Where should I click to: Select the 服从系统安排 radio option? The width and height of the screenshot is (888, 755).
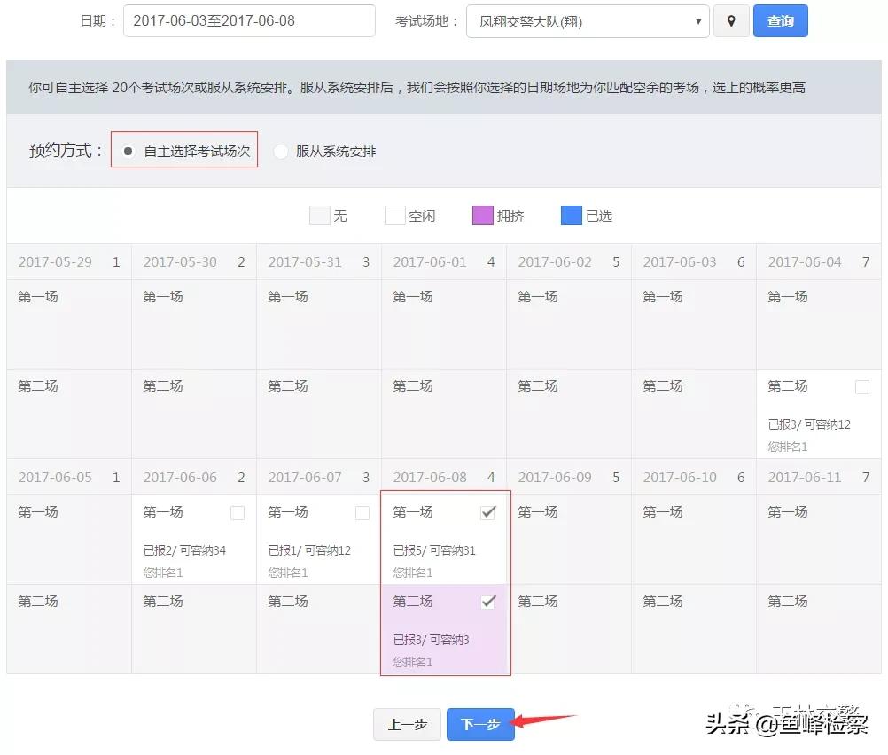coord(281,151)
